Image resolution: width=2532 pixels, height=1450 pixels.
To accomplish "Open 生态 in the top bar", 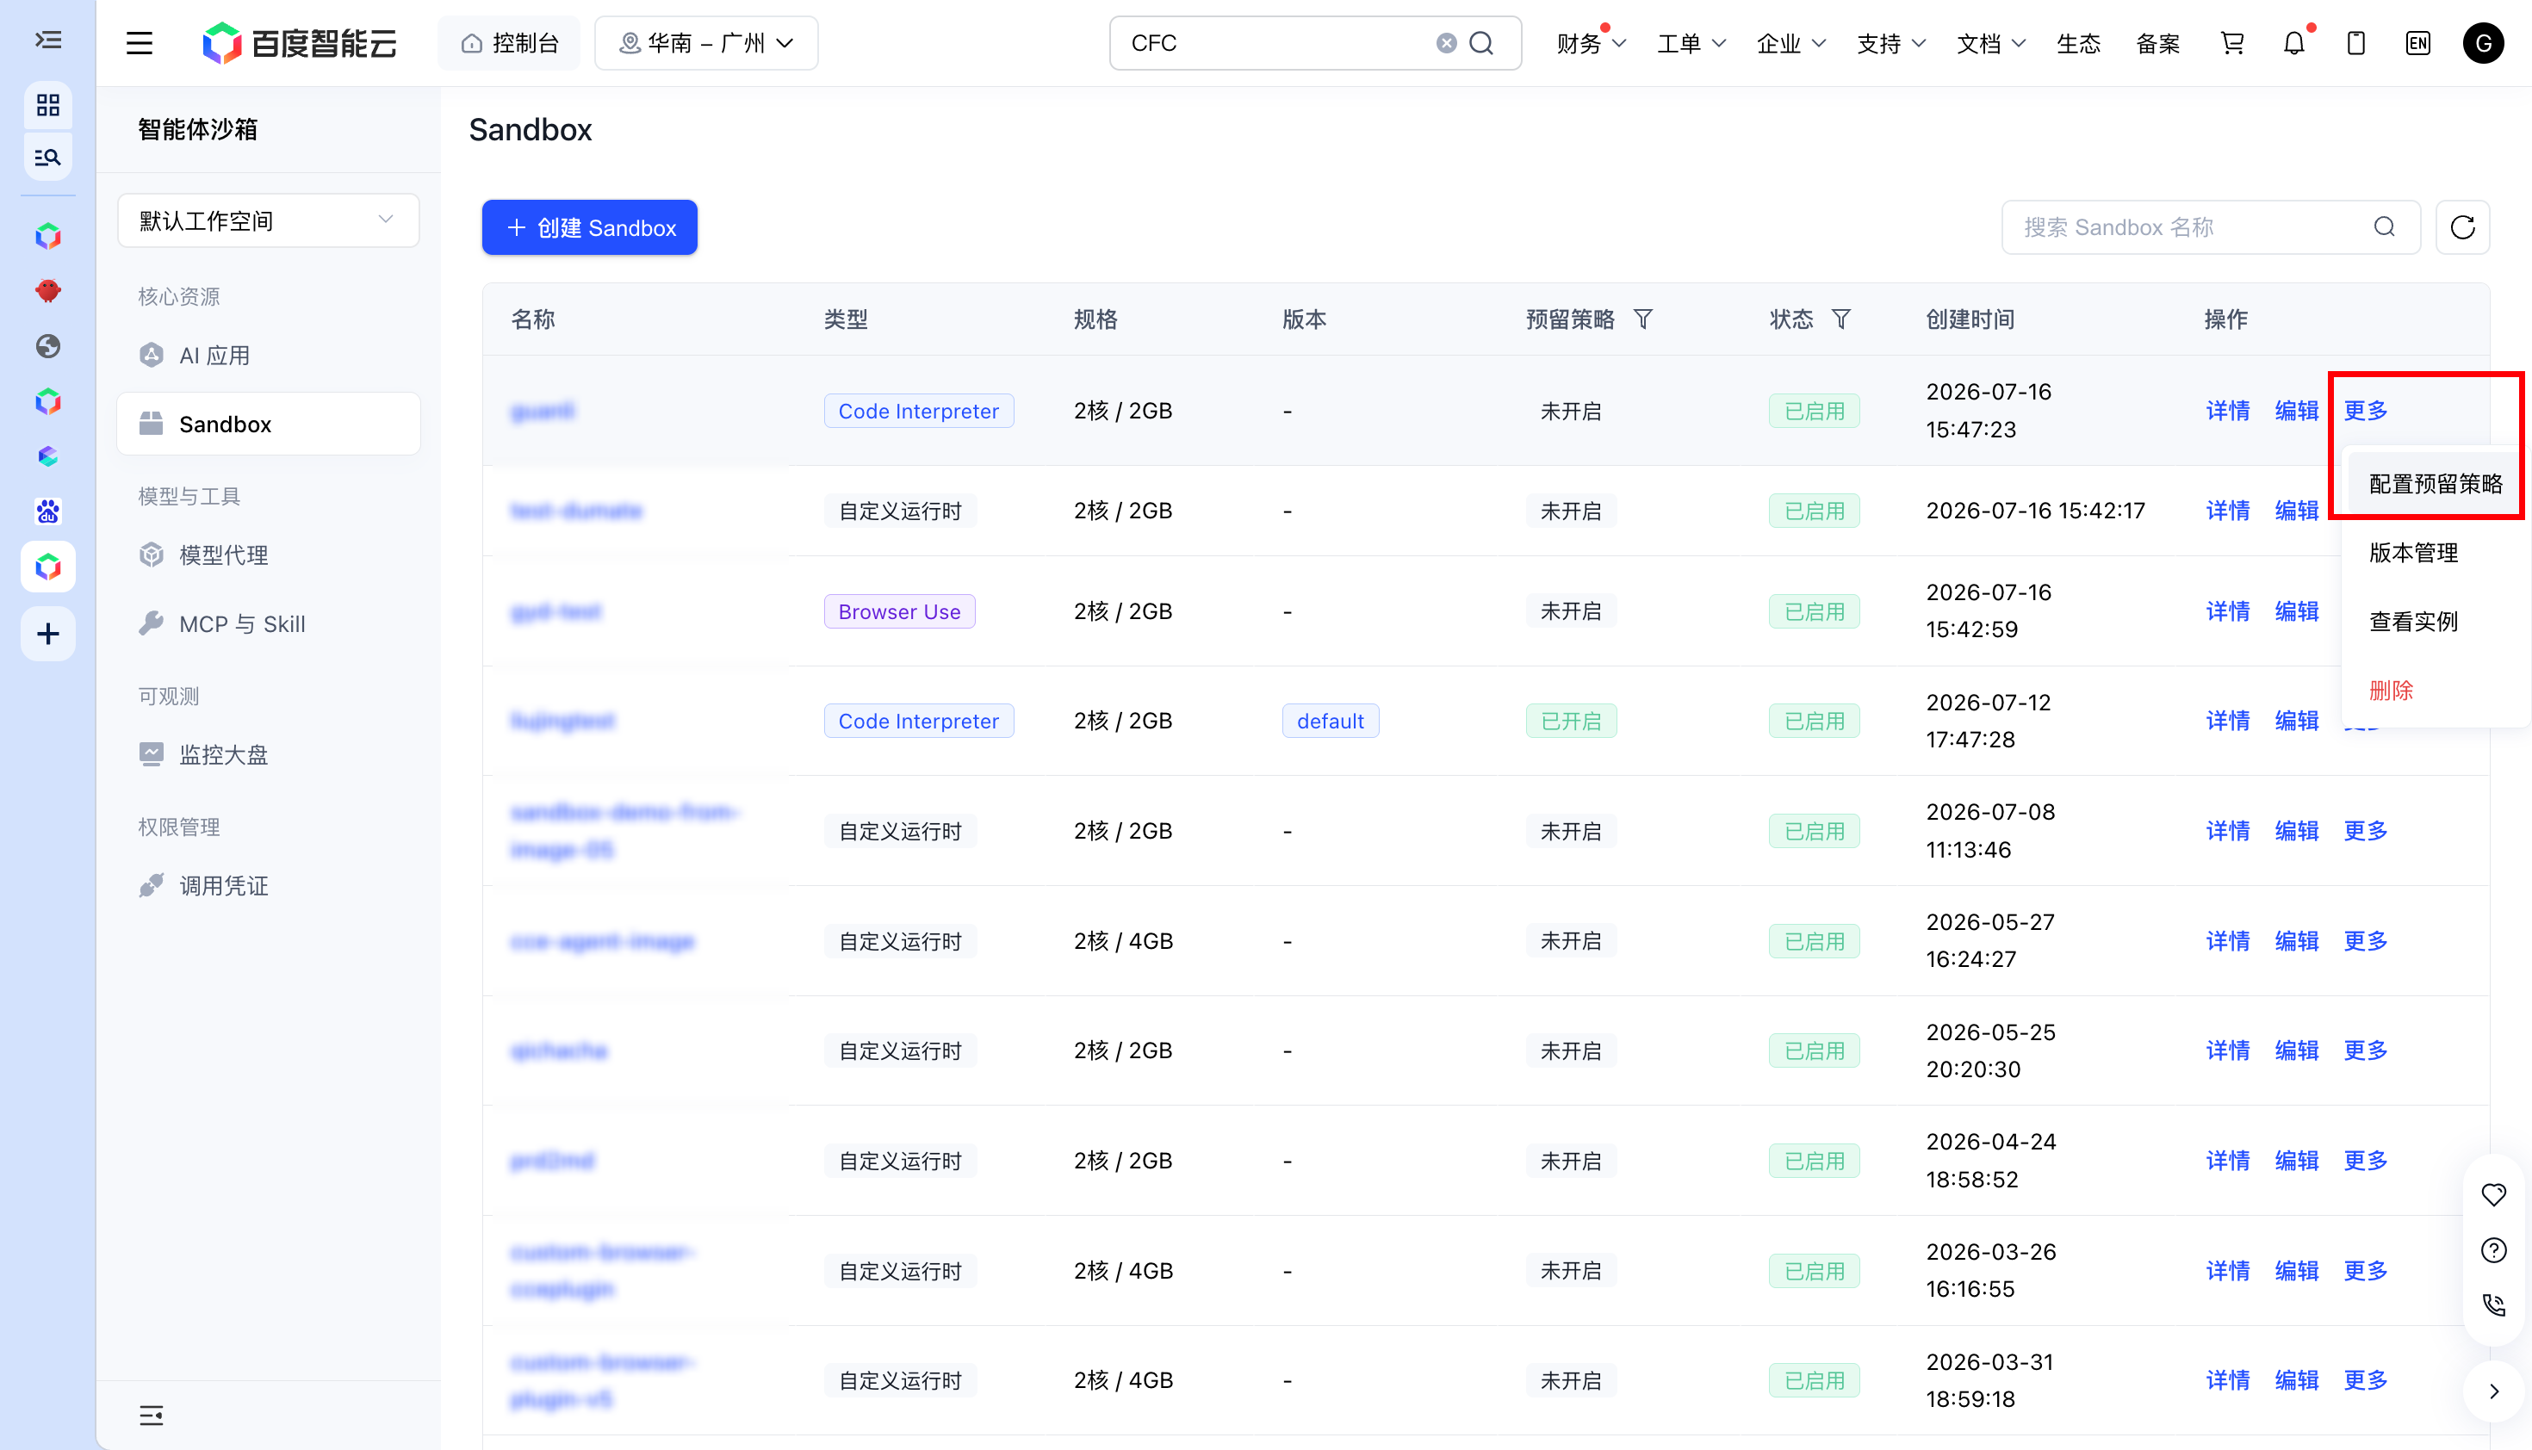I will click(2079, 43).
